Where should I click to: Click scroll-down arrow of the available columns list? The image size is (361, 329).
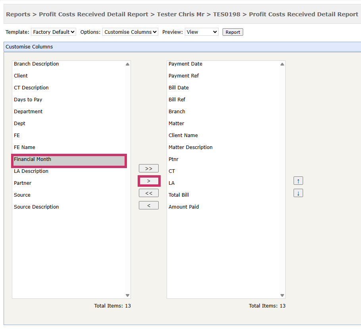pos(128,295)
